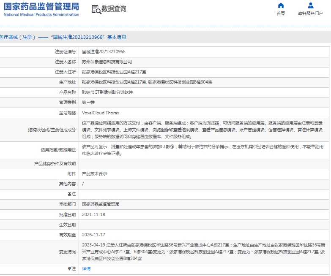This screenshot has width=331, height=276.
Task: Click the 备注 row label
Action: [71, 194]
